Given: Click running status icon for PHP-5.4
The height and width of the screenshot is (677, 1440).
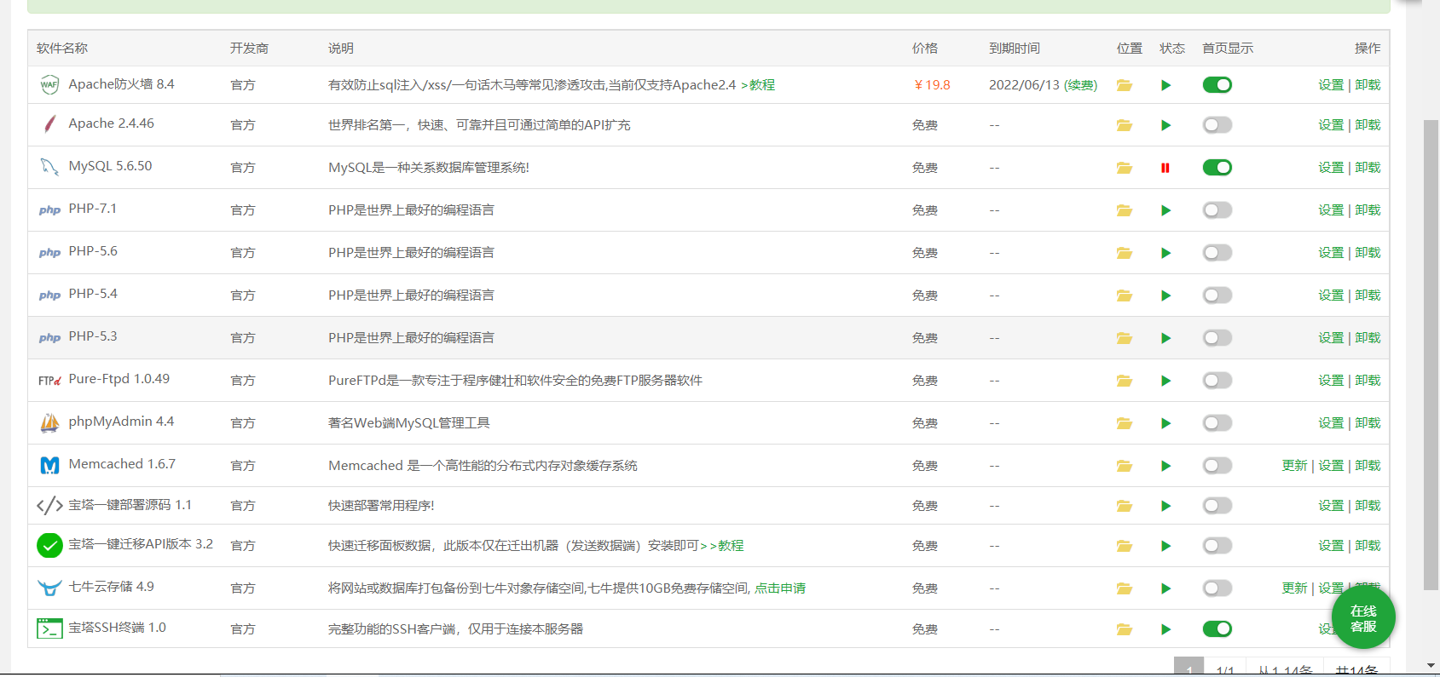Looking at the screenshot, I should (x=1165, y=295).
